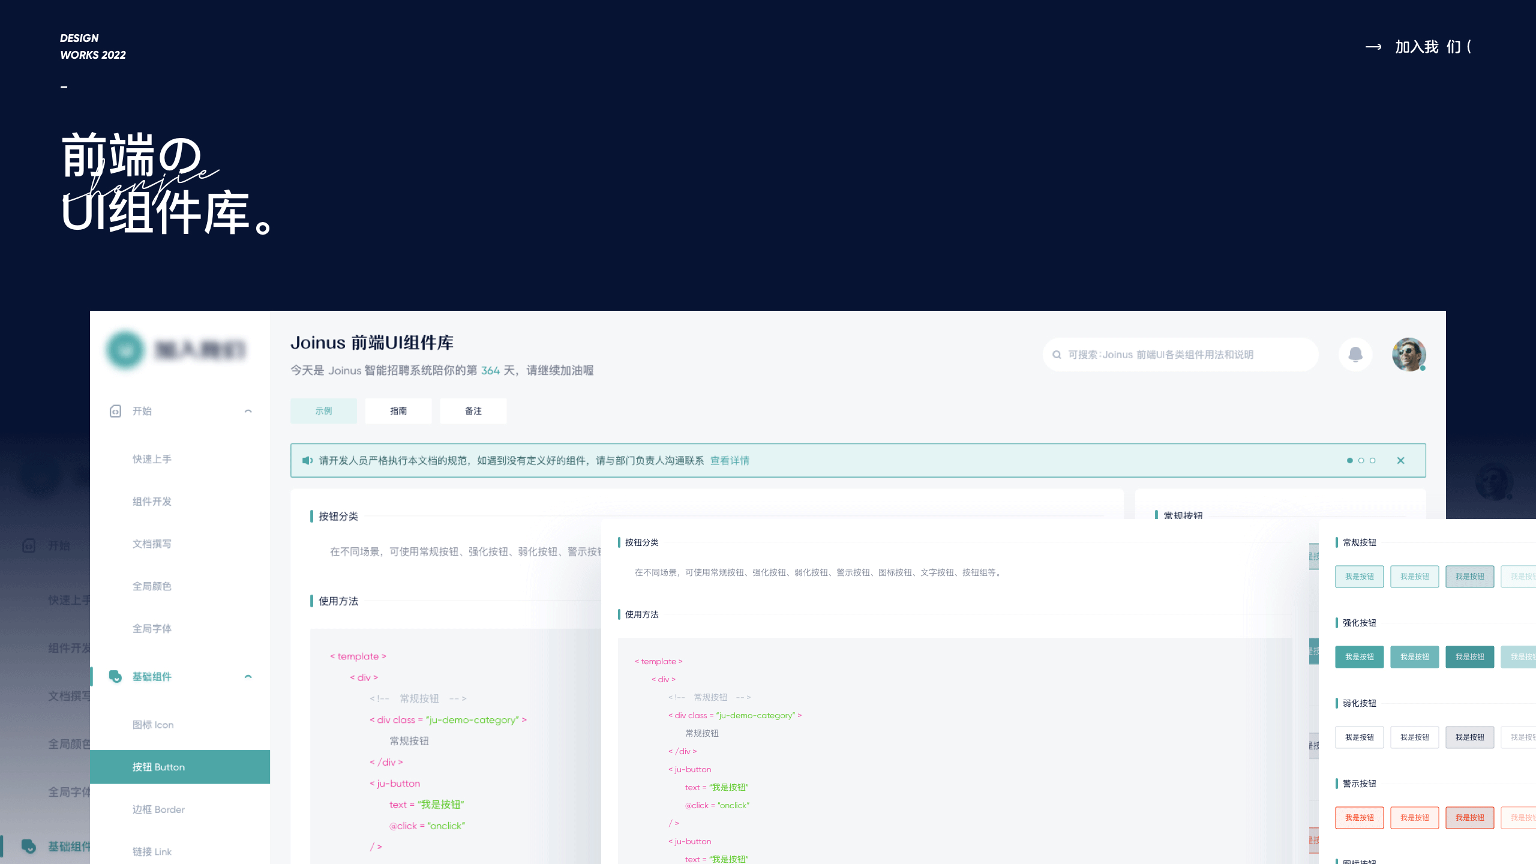The width and height of the screenshot is (1536, 864).
Task: Click second 弱化按钮 sample button
Action: pyautogui.click(x=1414, y=737)
